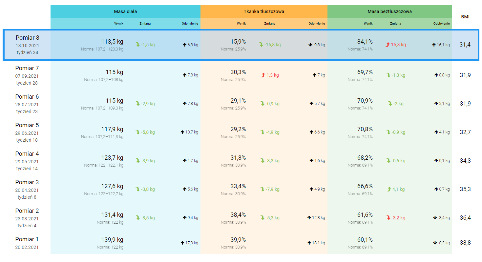Click black up arrow beside 6,3 kg
Viewport: 482px width, 262px height.
pyautogui.click(x=184, y=45)
